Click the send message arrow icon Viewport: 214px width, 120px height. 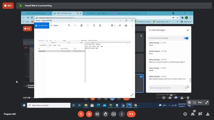pyautogui.click(x=186, y=88)
